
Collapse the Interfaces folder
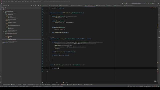click(5, 21)
